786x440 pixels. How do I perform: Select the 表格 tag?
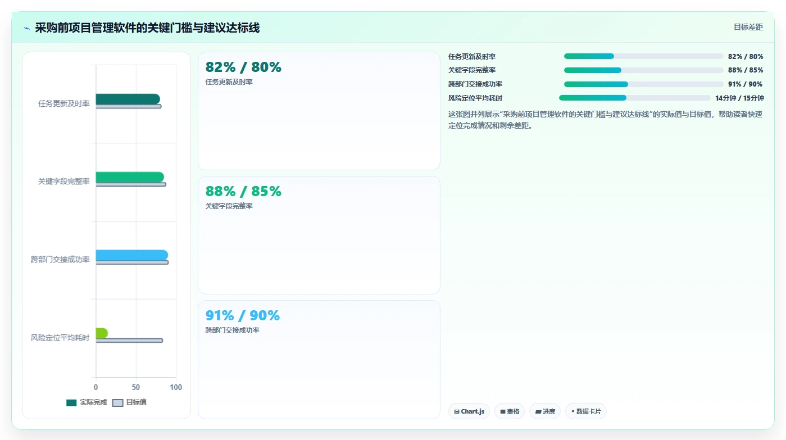click(x=510, y=411)
